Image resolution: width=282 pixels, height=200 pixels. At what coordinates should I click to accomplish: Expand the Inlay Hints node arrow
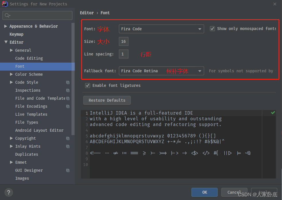point(11,146)
